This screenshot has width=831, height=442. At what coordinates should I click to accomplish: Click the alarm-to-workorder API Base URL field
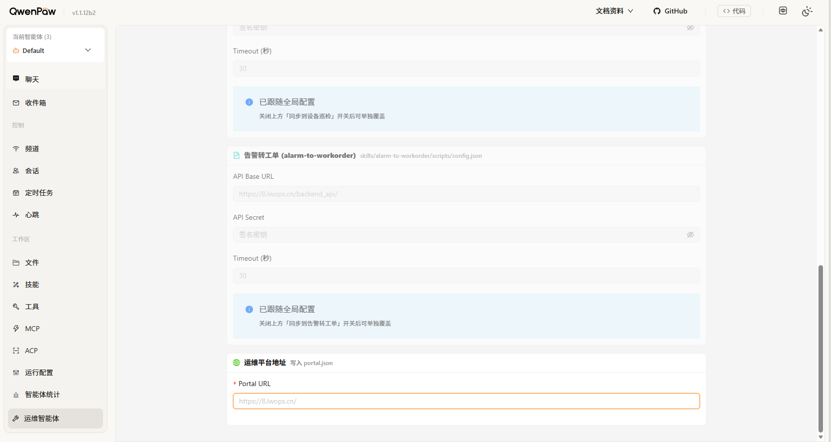click(466, 194)
